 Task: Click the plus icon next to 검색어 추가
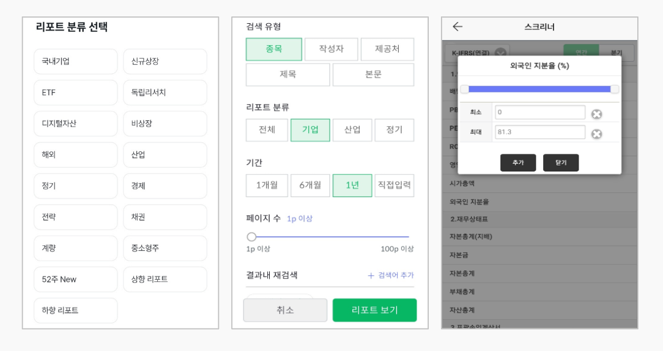pyautogui.click(x=371, y=275)
